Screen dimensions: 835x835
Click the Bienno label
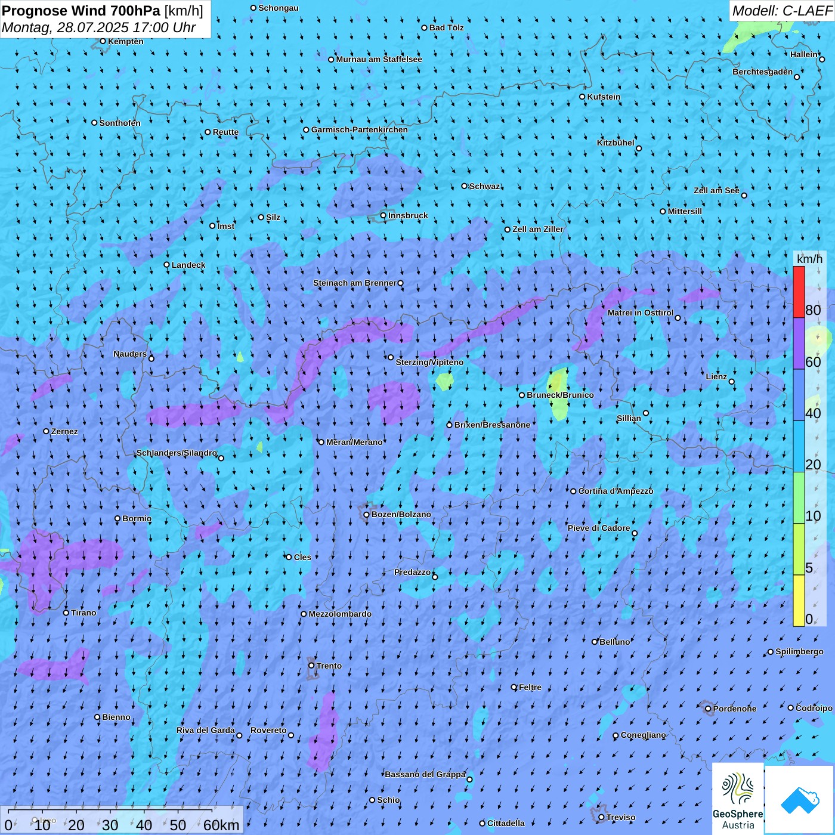[x=116, y=717]
